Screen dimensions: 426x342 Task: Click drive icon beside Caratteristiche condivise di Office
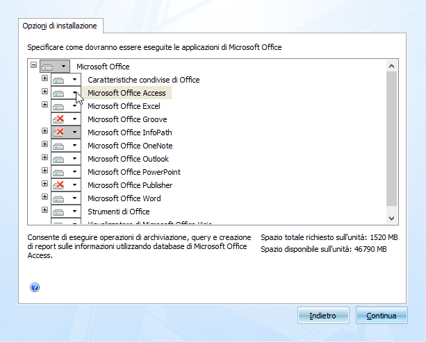[x=58, y=80]
